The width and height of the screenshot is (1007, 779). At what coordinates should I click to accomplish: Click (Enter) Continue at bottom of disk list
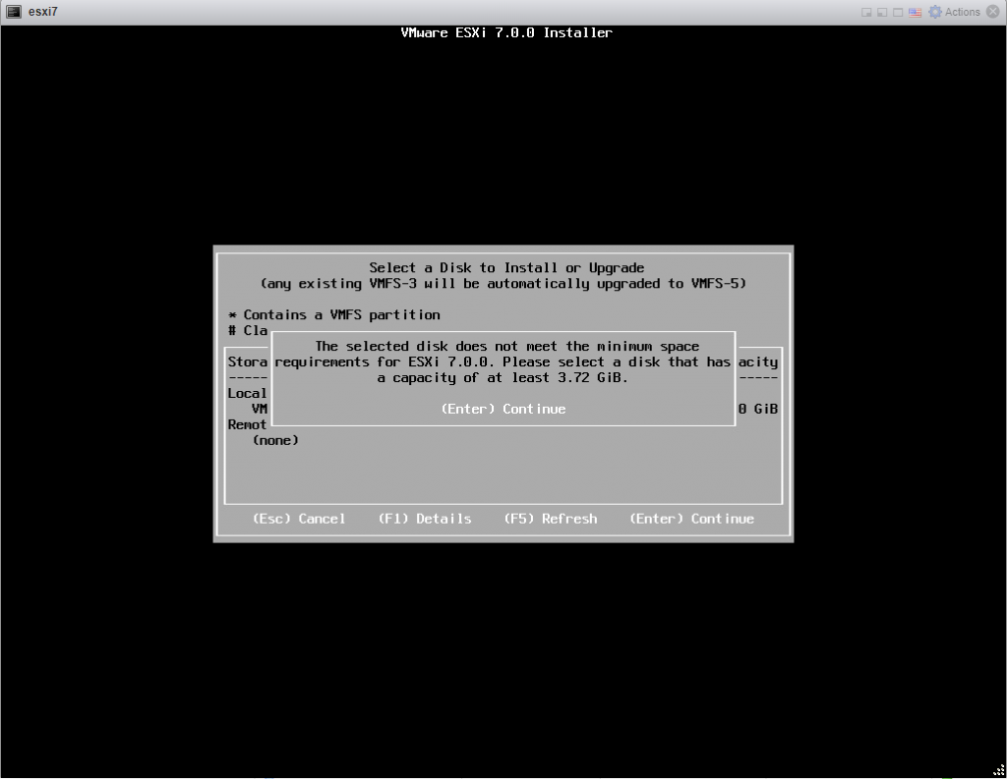pos(691,519)
